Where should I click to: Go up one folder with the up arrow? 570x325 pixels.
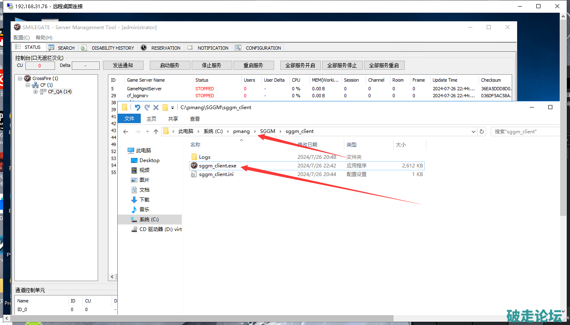[x=156, y=132]
